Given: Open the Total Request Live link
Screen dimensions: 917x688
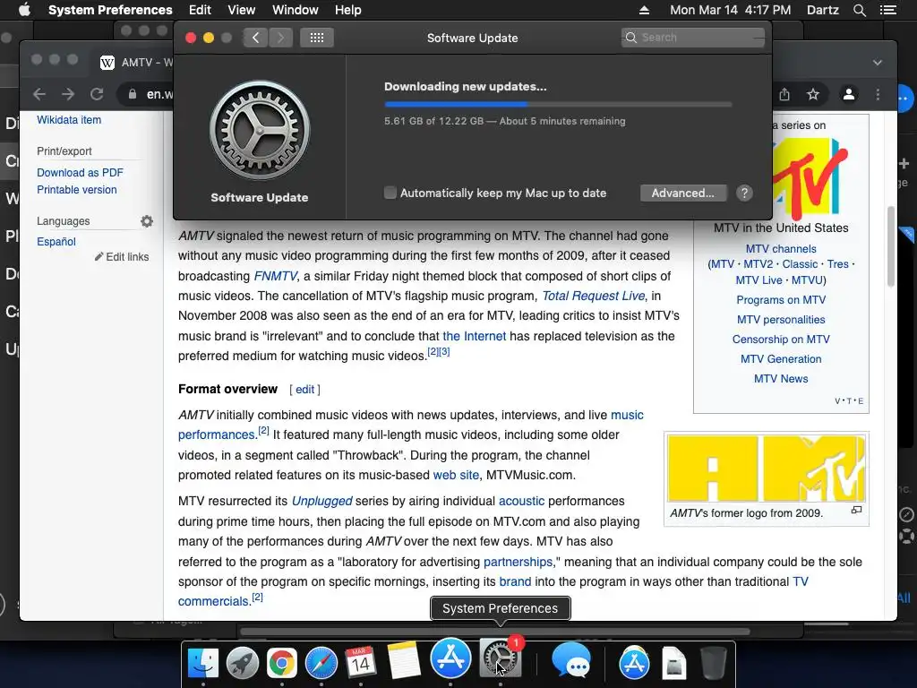Looking at the screenshot, I should (x=593, y=296).
